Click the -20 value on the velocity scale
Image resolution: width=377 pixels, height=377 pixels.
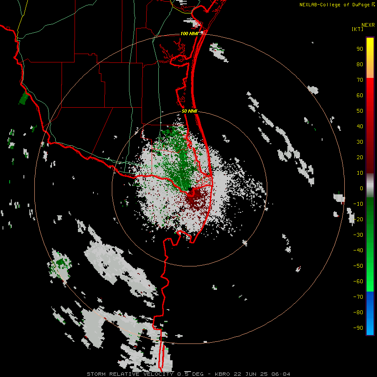tap(358, 219)
